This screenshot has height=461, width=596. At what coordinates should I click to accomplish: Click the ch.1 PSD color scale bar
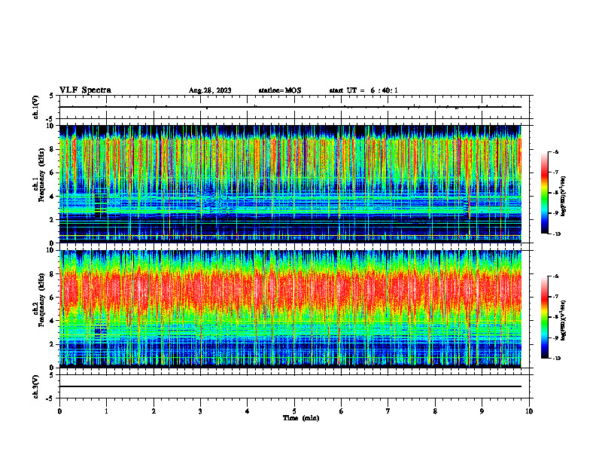[x=545, y=193]
